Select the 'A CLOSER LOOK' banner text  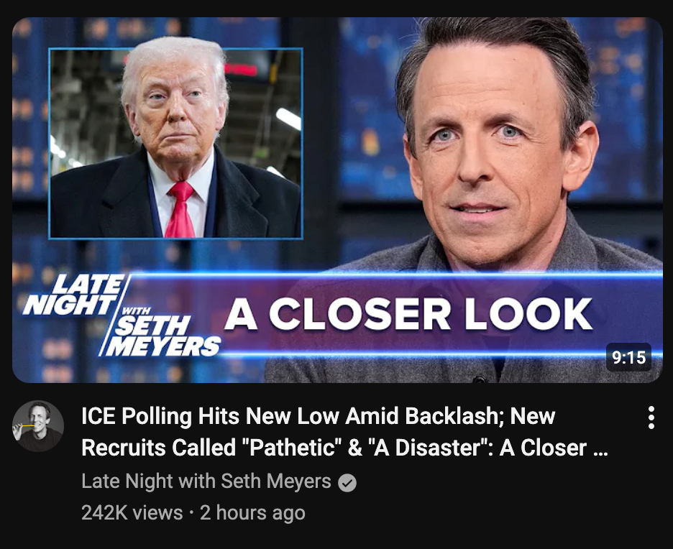[408, 314]
